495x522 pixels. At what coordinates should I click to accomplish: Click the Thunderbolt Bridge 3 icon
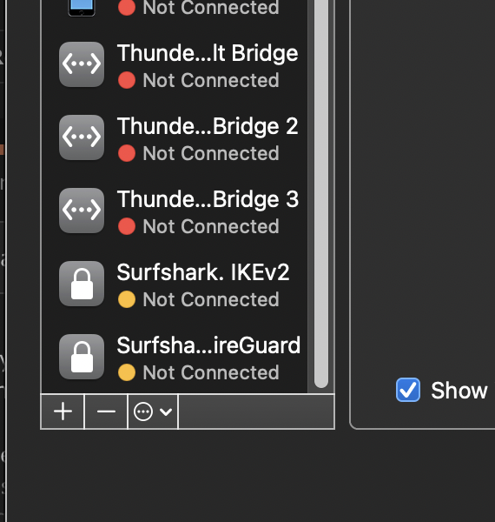tap(82, 211)
